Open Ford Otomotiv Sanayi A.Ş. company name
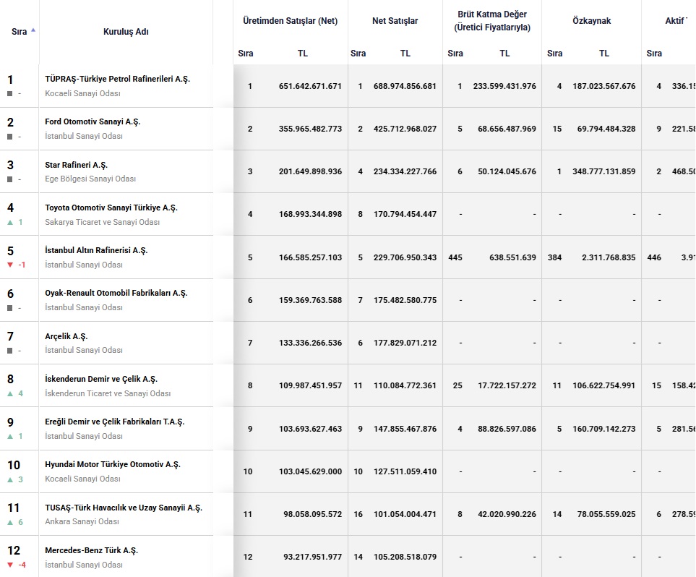Viewport: 696px width, 577px height. tap(93, 121)
